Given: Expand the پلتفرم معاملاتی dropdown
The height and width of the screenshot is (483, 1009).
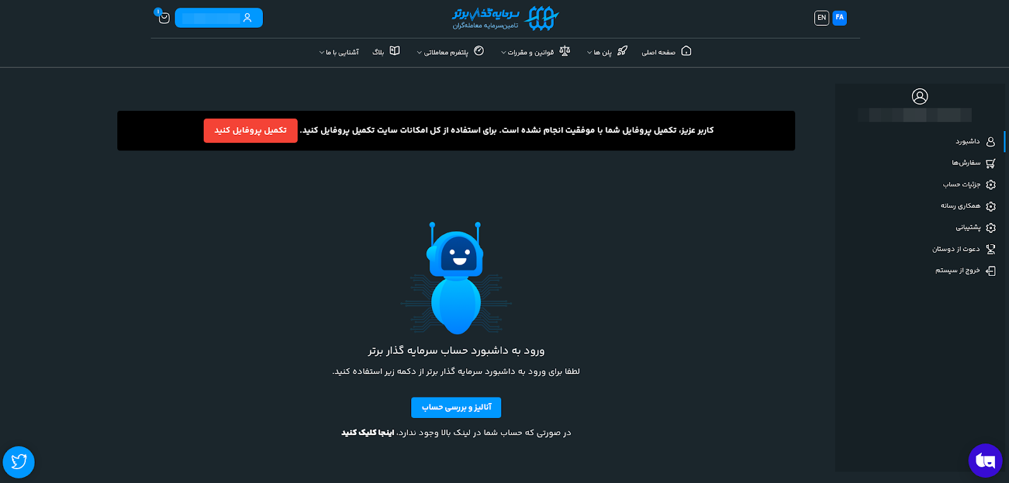Looking at the screenshot, I should click(x=443, y=52).
